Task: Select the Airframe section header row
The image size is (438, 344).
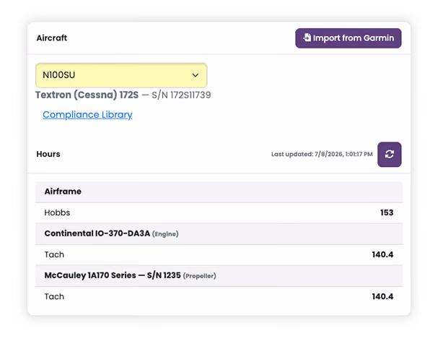Action: pyautogui.click(x=219, y=192)
